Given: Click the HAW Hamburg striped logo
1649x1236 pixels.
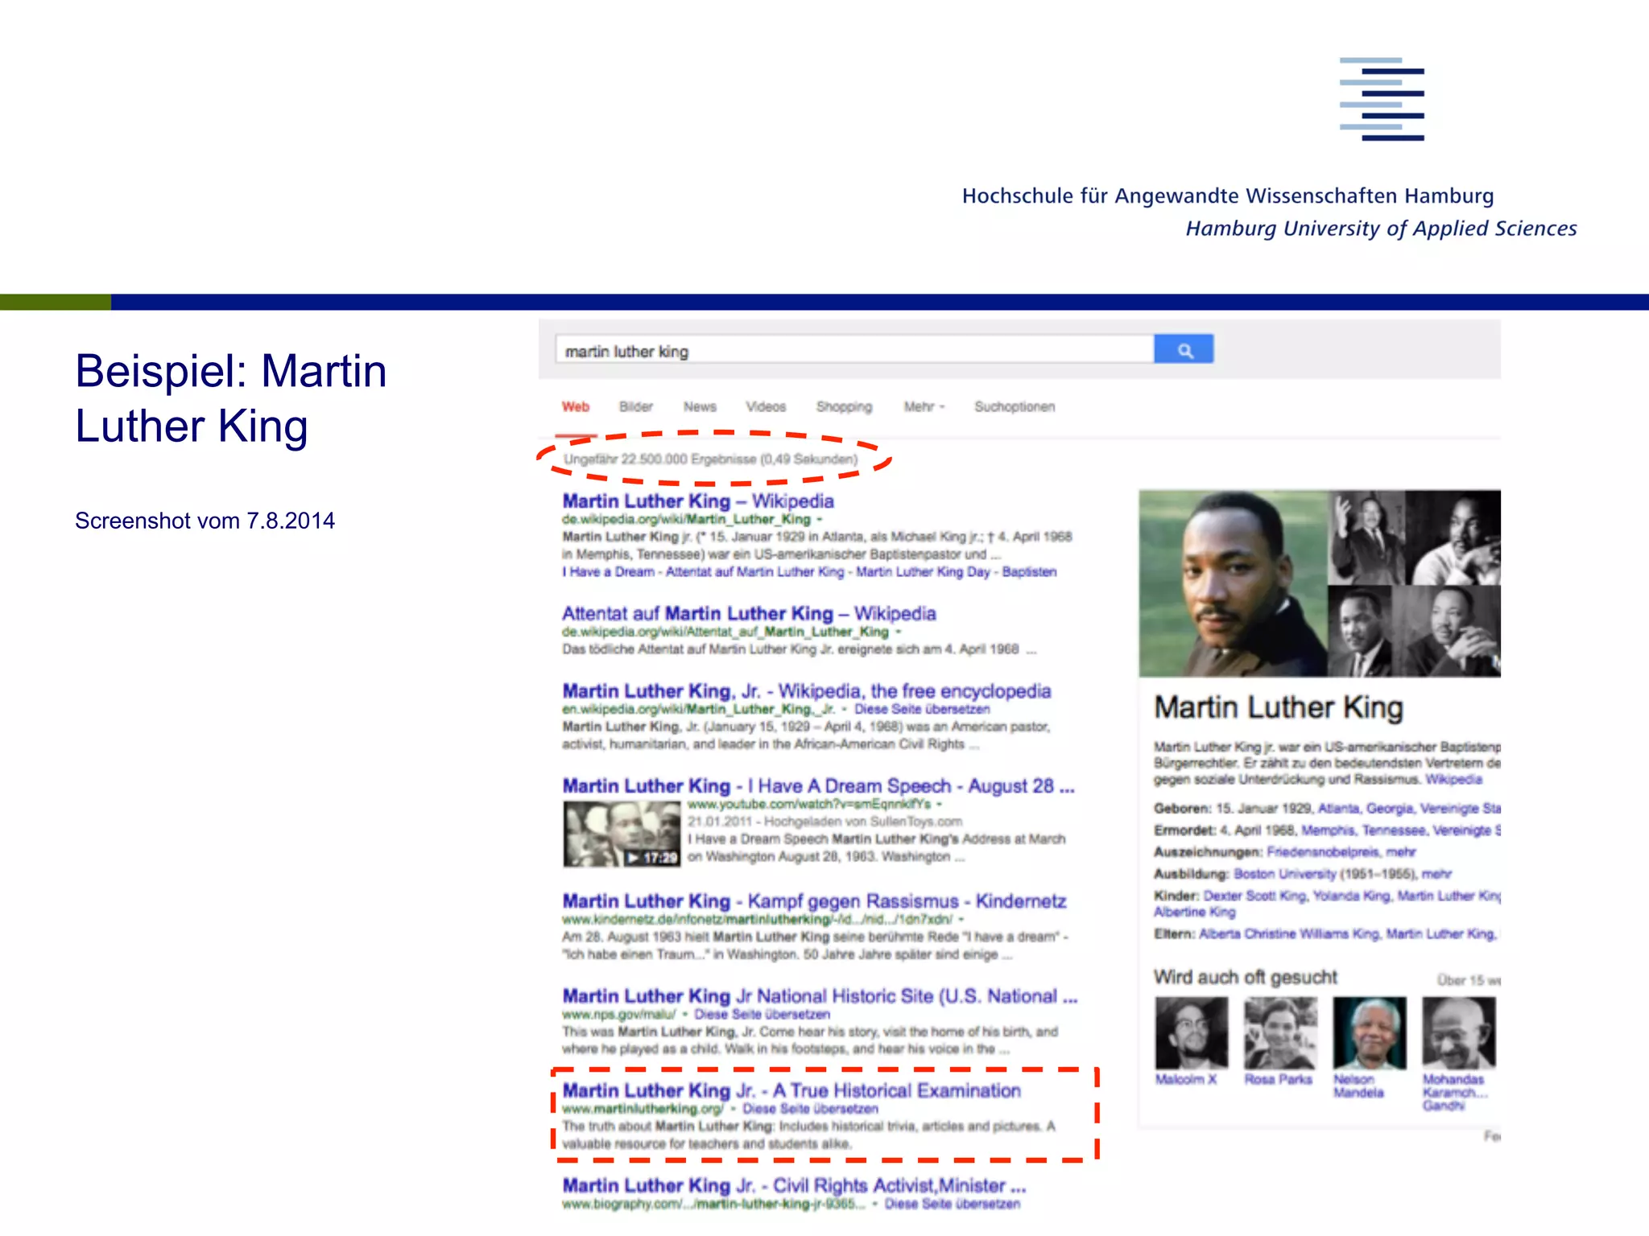Looking at the screenshot, I should [x=1382, y=99].
